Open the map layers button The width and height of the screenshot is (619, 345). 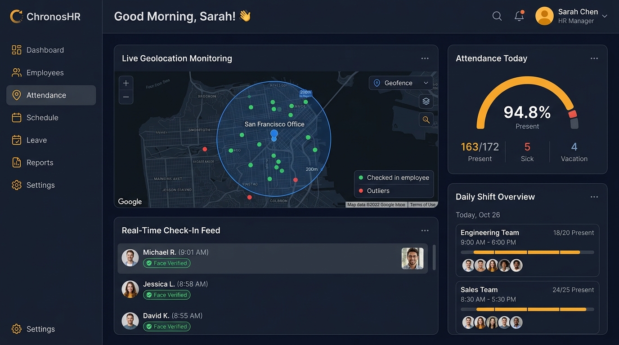(426, 102)
